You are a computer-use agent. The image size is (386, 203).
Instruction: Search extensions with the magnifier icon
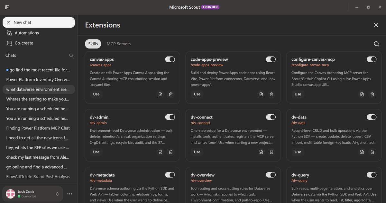pos(376,44)
